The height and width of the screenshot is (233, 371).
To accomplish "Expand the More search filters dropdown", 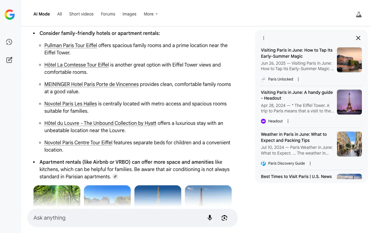I will (151, 14).
